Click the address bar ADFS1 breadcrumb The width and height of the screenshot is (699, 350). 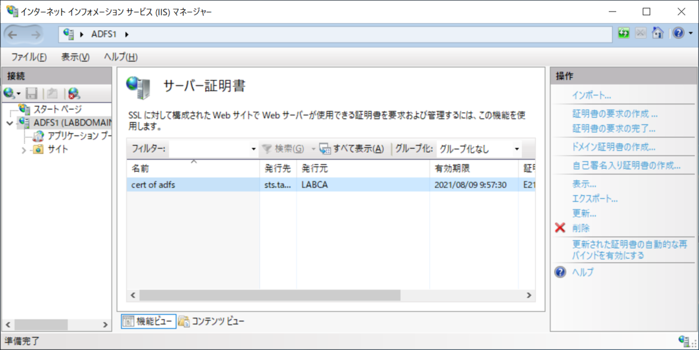(x=104, y=34)
